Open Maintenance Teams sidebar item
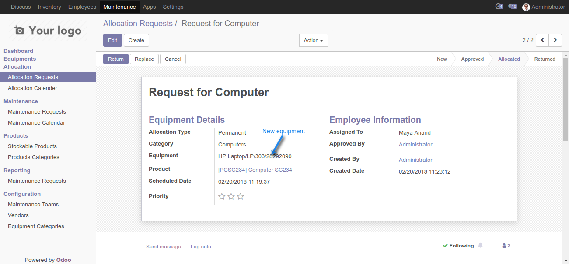This screenshot has width=569, height=264. [x=48, y=205]
